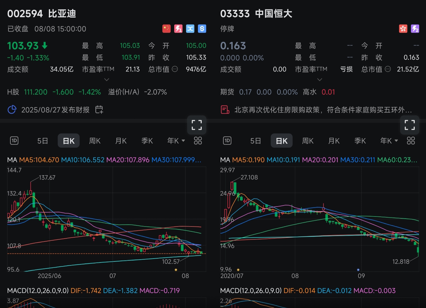Open 2025/08/27 发布财报 announcement
Viewport: 426px width, 308px height.
(55, 110)
